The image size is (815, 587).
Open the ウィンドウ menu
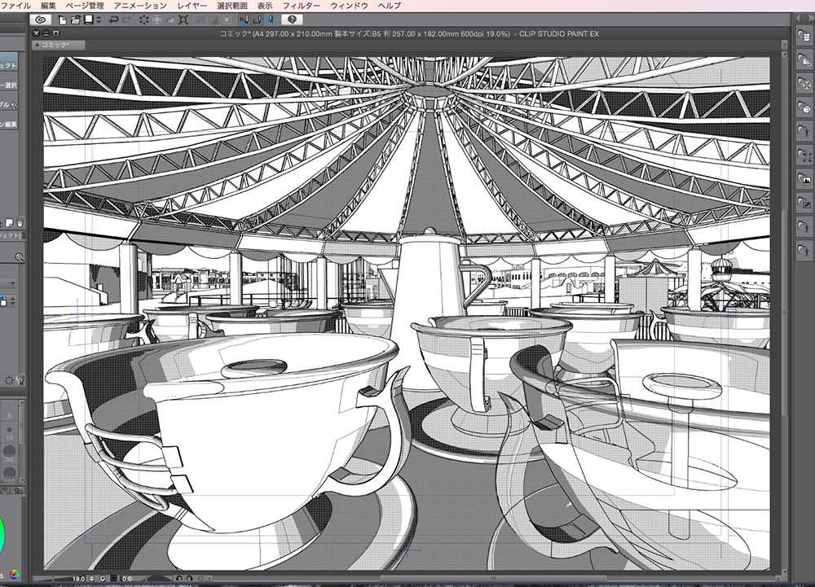pyautogui.click(x=350, y=6)
